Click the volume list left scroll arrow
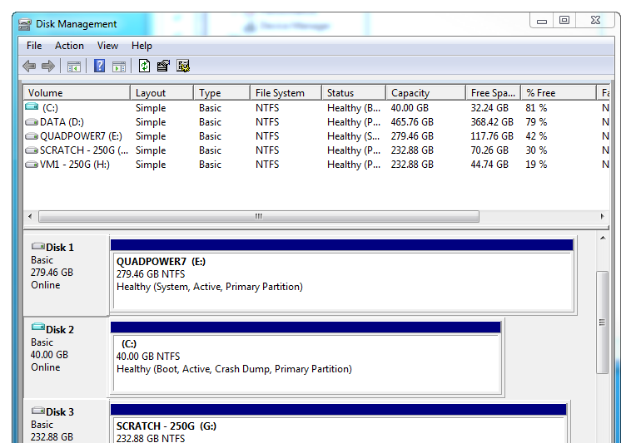636x443 pixels. coord(31,216)
